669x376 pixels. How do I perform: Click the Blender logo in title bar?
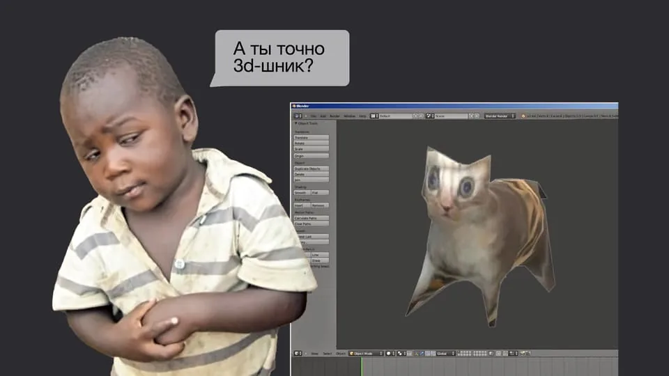tap(294, 106)
